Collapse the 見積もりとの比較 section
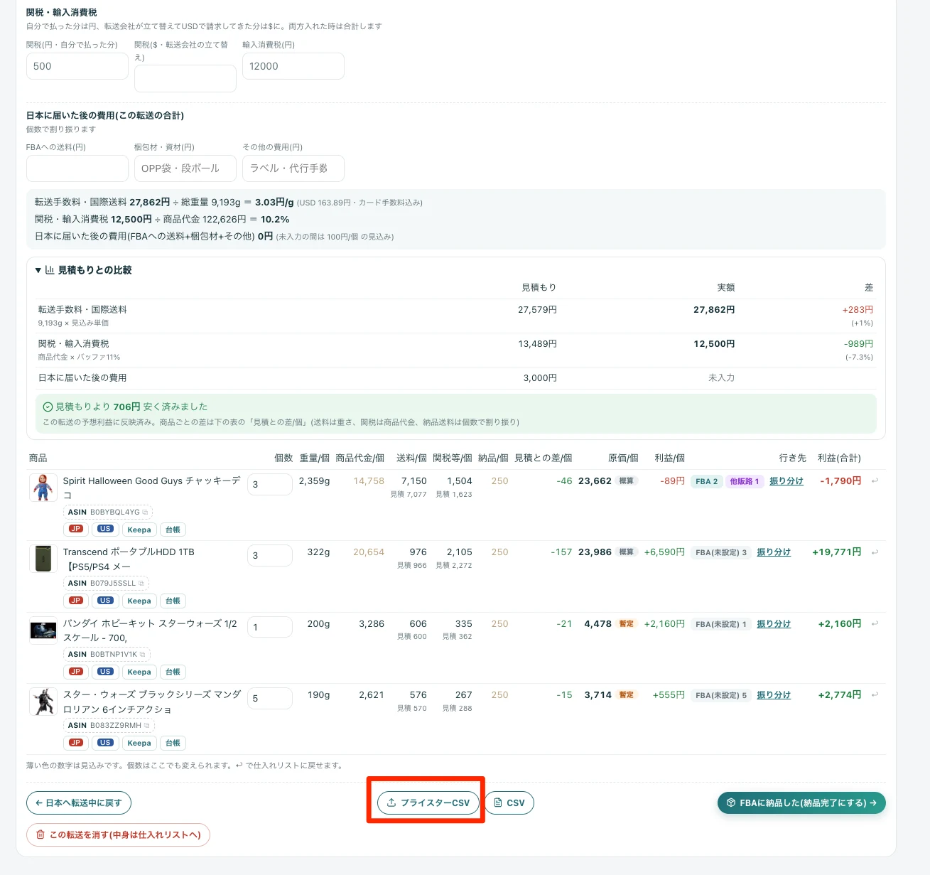 tap(84, 270)
